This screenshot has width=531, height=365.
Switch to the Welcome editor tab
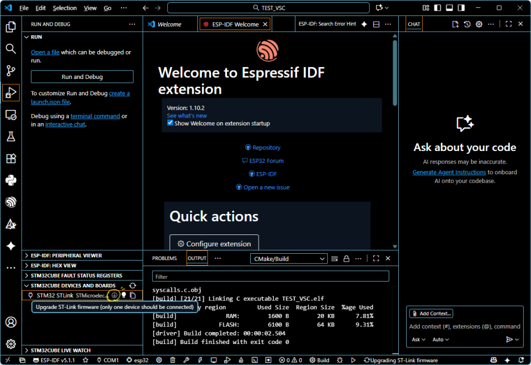coord(170,24)
